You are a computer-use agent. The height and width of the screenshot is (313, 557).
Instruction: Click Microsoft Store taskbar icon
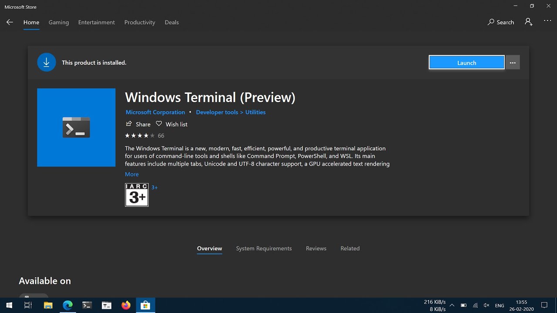click(145, 305)
